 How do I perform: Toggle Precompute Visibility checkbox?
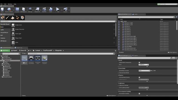pyautogui.click(x=139, y=94)
